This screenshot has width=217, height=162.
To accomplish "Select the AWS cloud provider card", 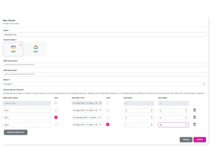I will pyautogui.click(x=13, y=49).
